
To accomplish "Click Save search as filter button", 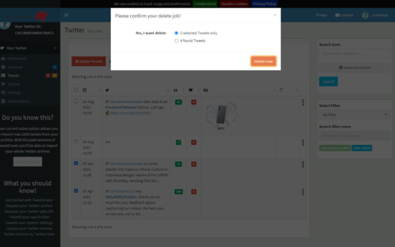I will pyautogui.click(x=335, y=148).
